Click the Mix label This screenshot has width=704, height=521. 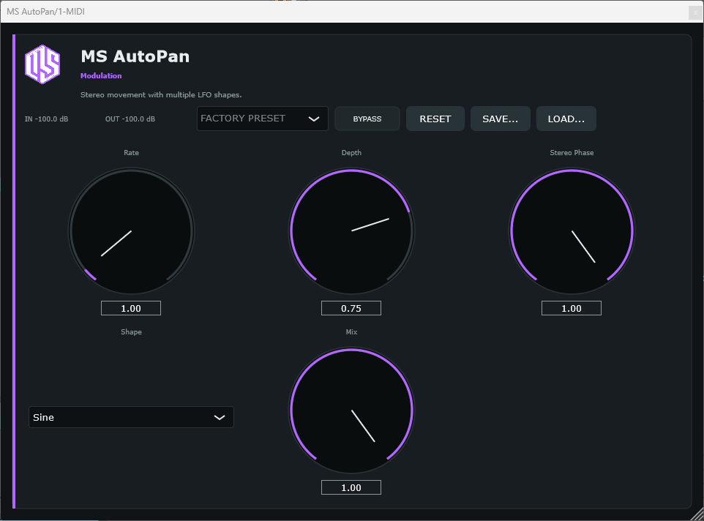point(351,332)
